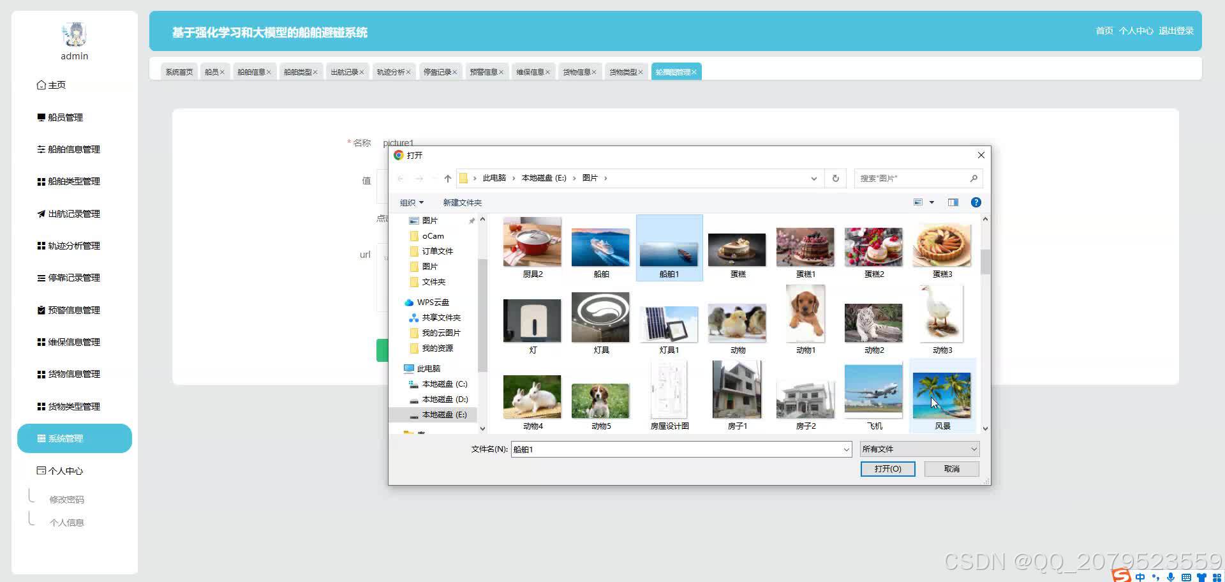Click the 此电脑 breadcrumb in address bar
The image size is (1225, 582).
click(x=494, y=178)
